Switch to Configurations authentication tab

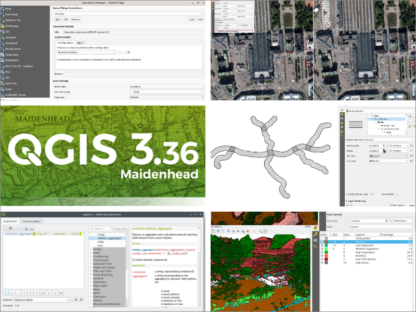point(66,43)
